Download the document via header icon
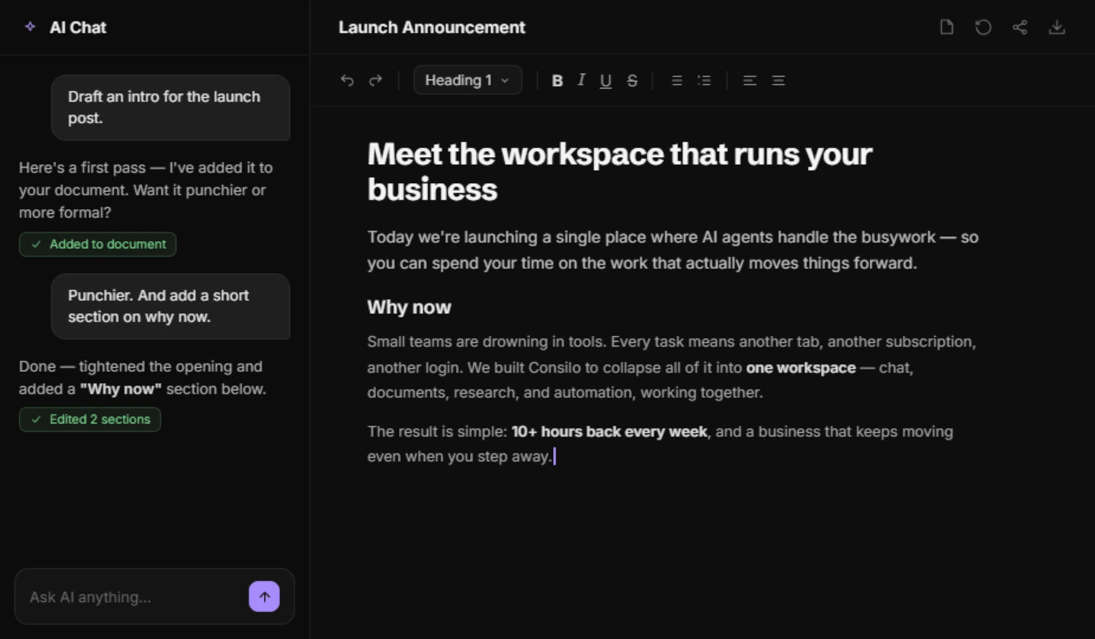This screenshot has height=639, width=1095. (x=1056, y=27)
